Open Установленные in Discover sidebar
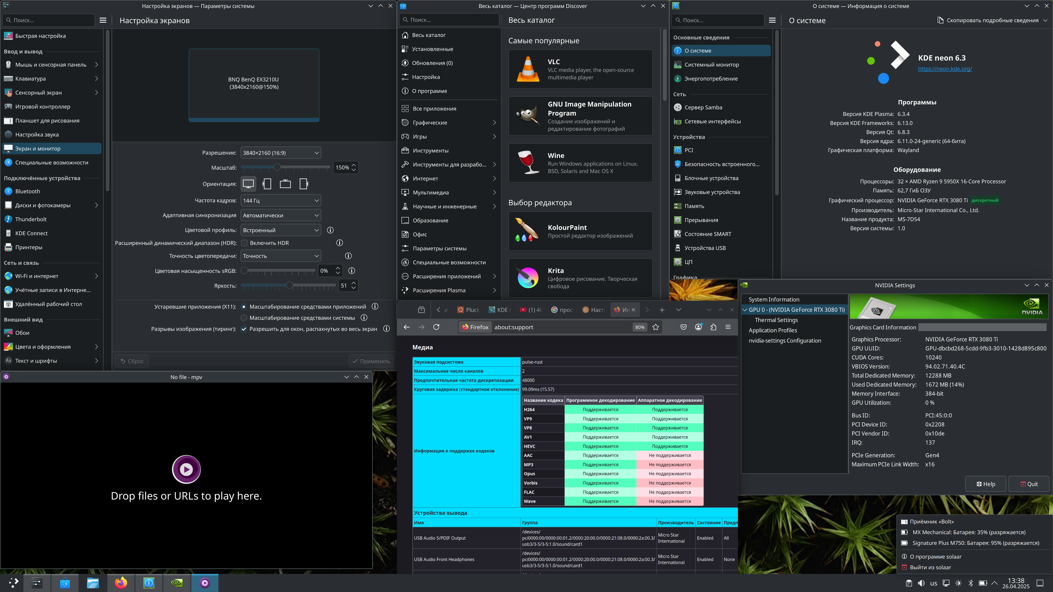 coord(449,49)
